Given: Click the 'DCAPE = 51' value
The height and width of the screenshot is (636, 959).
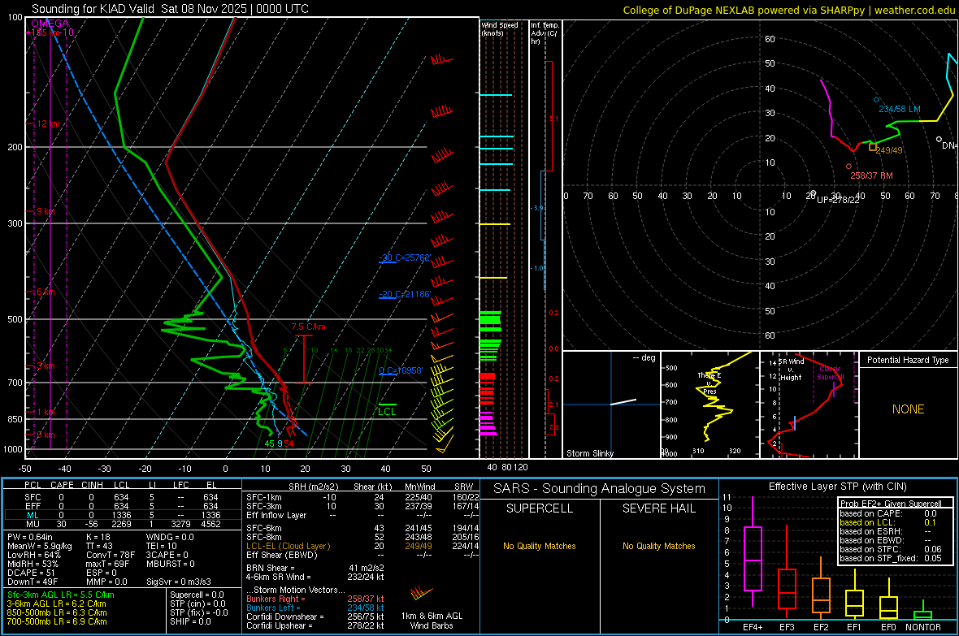Looking at the screenshot, I should 31,573.
